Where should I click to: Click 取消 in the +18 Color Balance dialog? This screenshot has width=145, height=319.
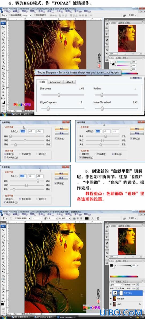pyautogui.click(x=137, y=133)
